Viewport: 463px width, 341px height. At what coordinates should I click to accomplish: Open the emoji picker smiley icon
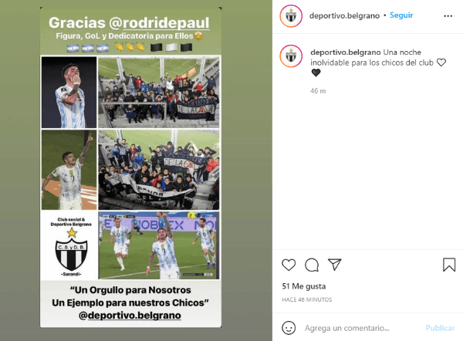(x=289, y=328)
